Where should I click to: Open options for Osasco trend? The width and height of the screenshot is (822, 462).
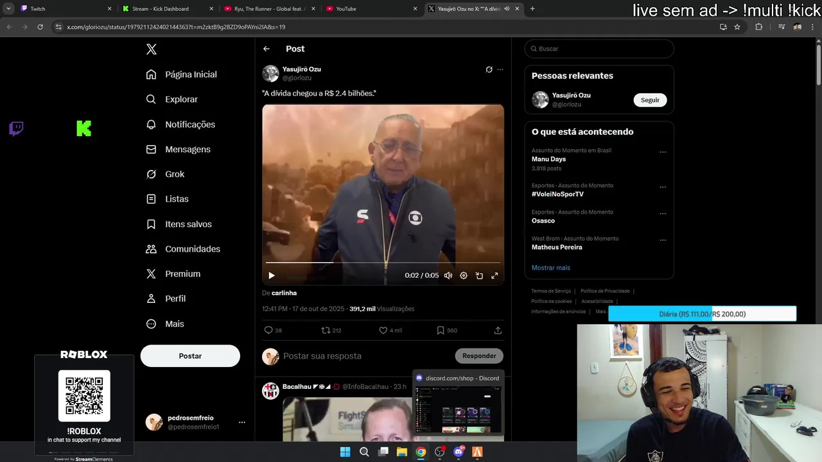coord(663,214)
